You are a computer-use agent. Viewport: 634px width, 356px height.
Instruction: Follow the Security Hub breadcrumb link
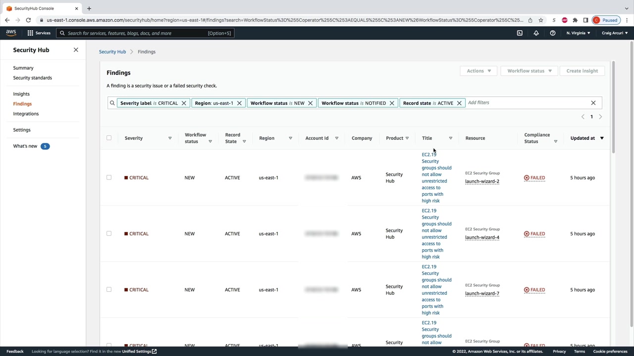coord(112,52)
